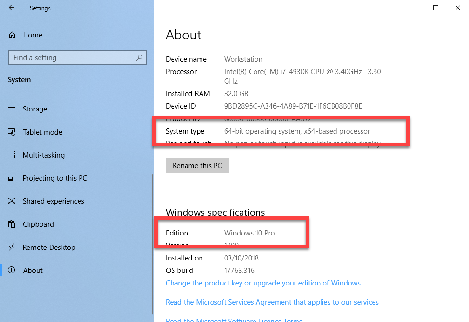Viewport: 469px width, 322px height.
Task: Click the OS build value 17763.316
Action: click(x=239, y=271)
